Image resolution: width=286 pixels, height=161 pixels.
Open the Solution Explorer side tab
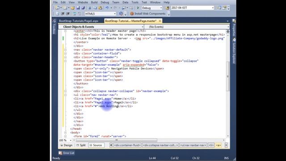[234, 51]
